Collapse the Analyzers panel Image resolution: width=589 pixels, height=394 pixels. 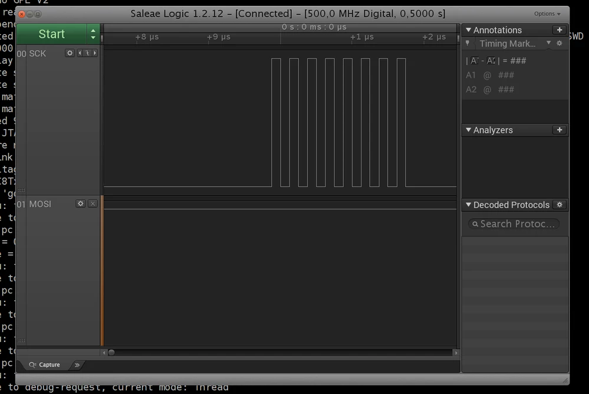(468, 130)
